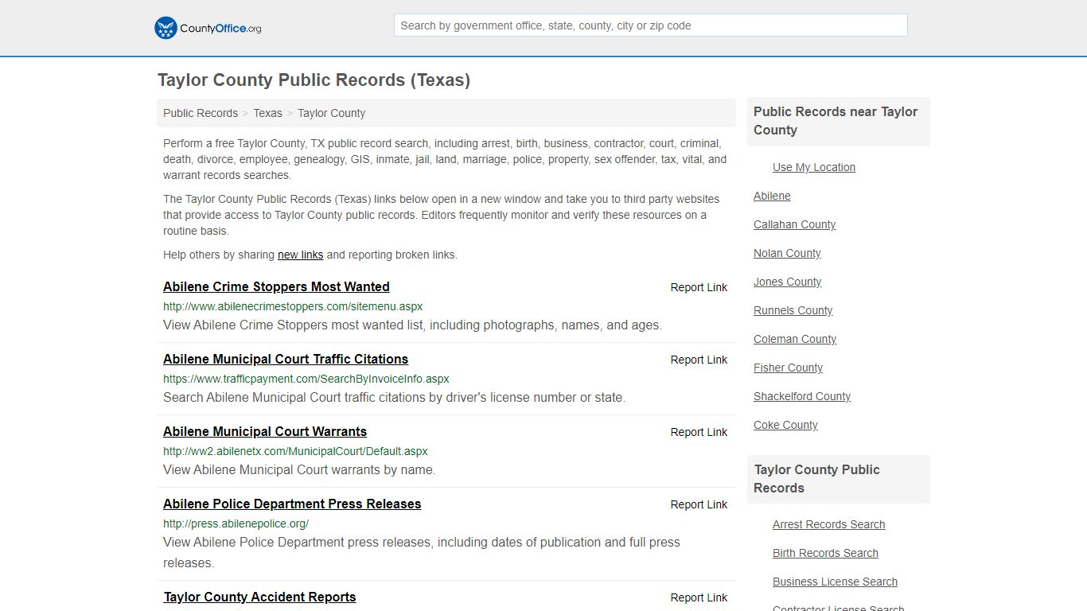Image resolution: width=1087 pixels, height=611 pixels.
Task: Visit the press.abilenepolice.org URL
Action: 236,523
